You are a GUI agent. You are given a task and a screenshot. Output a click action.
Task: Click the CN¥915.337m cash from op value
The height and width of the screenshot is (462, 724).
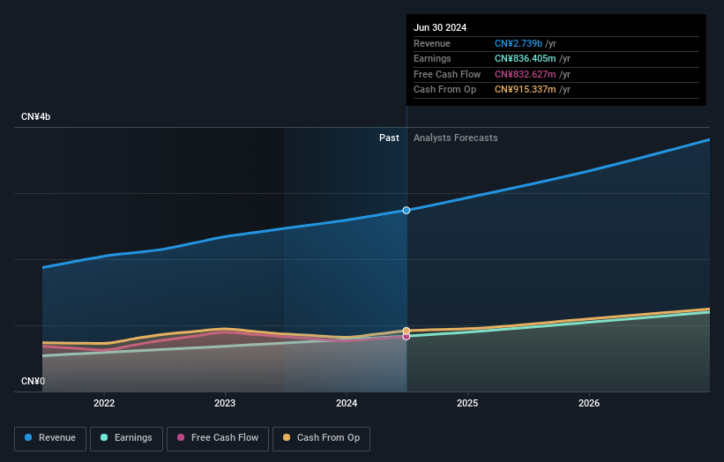[x=526, y=90]
